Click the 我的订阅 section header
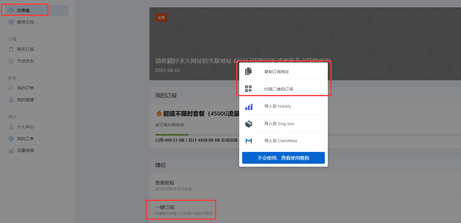Image resolution: width=461 pixels, height=223 pixels. pos(166,95)
